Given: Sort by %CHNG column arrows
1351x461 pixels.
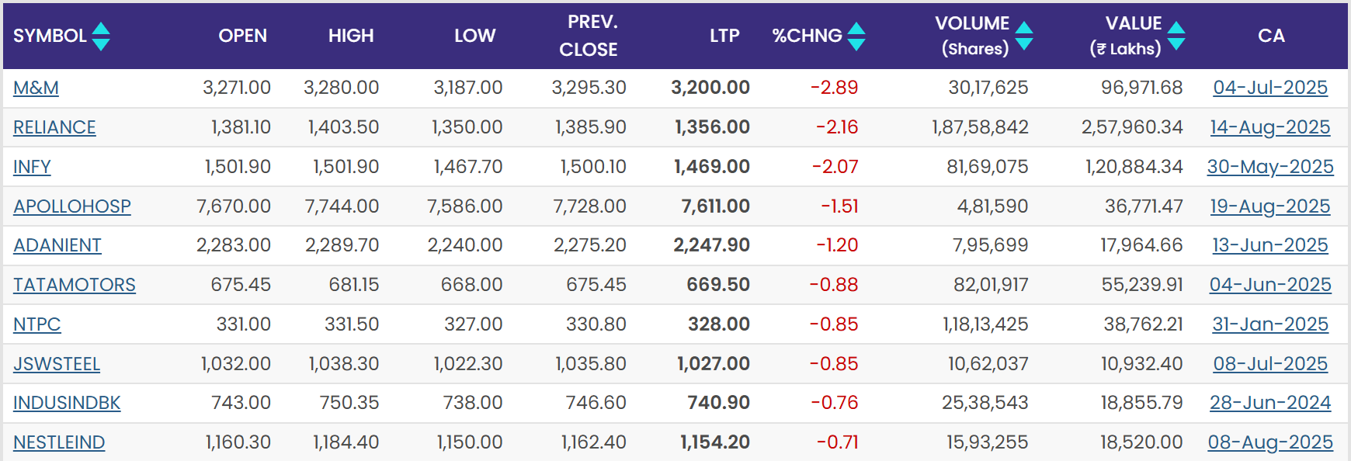Looking at the screenshot, I should click(x=856, y=36).
